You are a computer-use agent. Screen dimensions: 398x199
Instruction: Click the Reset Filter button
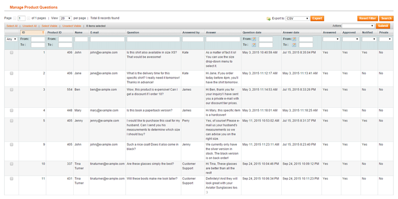[x=368, y=19]
